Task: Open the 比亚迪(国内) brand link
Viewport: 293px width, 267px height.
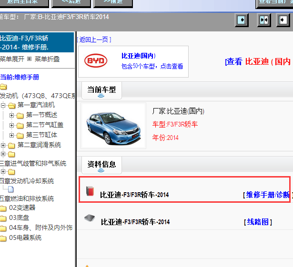Action: 139,56
